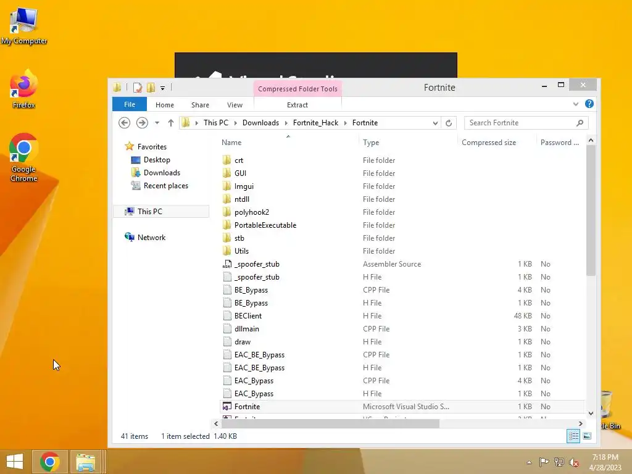
Task: Click This PC in the address path
Action: coord(215,123)
